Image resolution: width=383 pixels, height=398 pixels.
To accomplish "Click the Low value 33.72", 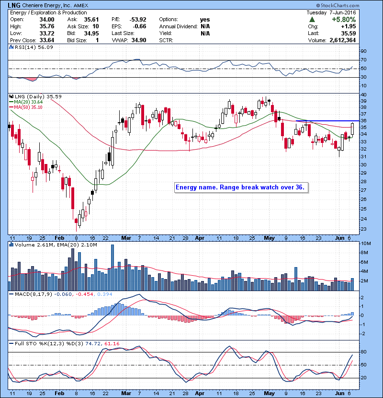I will 47,33.
